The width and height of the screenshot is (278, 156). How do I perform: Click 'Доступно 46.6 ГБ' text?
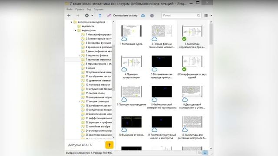[x=80, y=145]
